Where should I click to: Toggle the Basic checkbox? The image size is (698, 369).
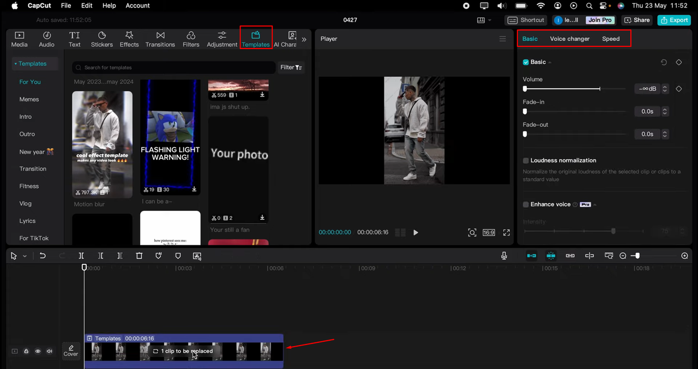(526, 62)
